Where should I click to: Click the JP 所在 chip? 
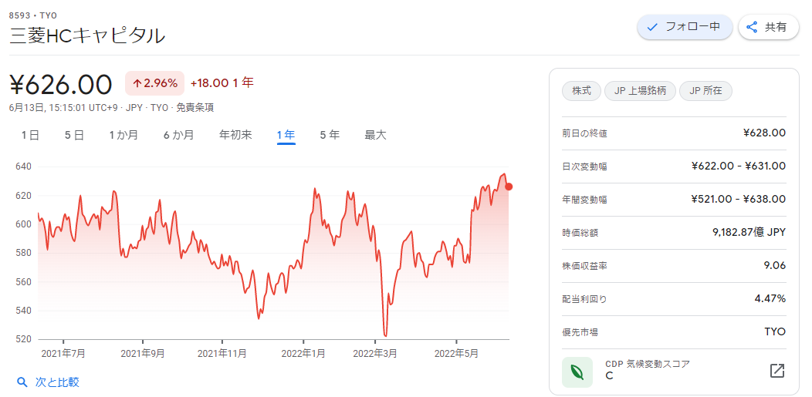tap(705, 91)
